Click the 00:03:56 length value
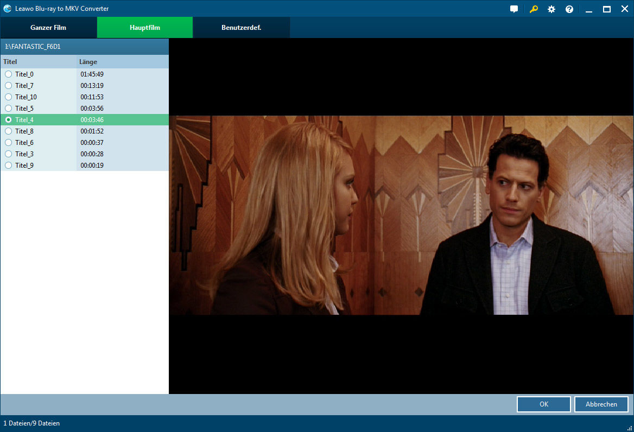Screen dimensions: 634x432 pyautogui.click(x=92, y=109)
